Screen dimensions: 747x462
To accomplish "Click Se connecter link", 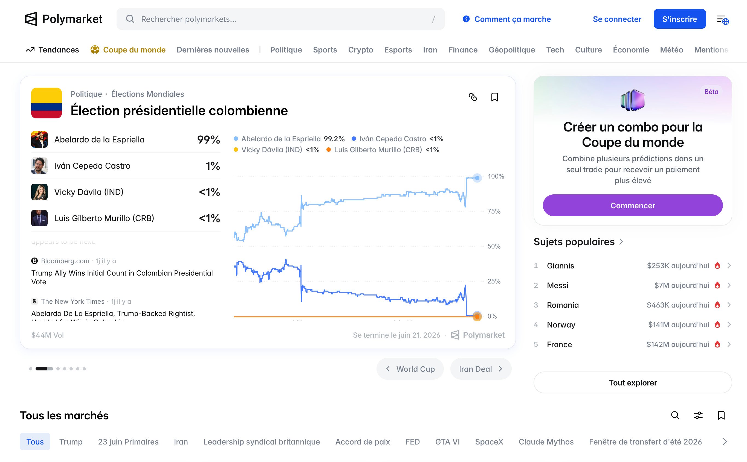I will (x=617, y=19).
